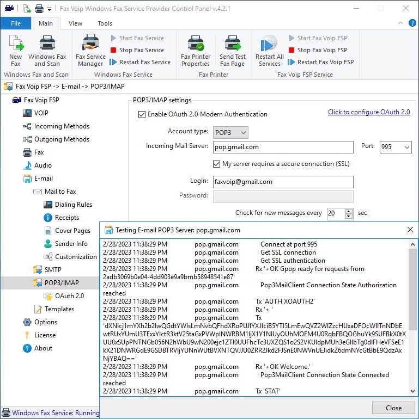Viewport: 419px width, 419px height.
Task: Open Outgoing Methods tree item
Action: coord(56,139)
